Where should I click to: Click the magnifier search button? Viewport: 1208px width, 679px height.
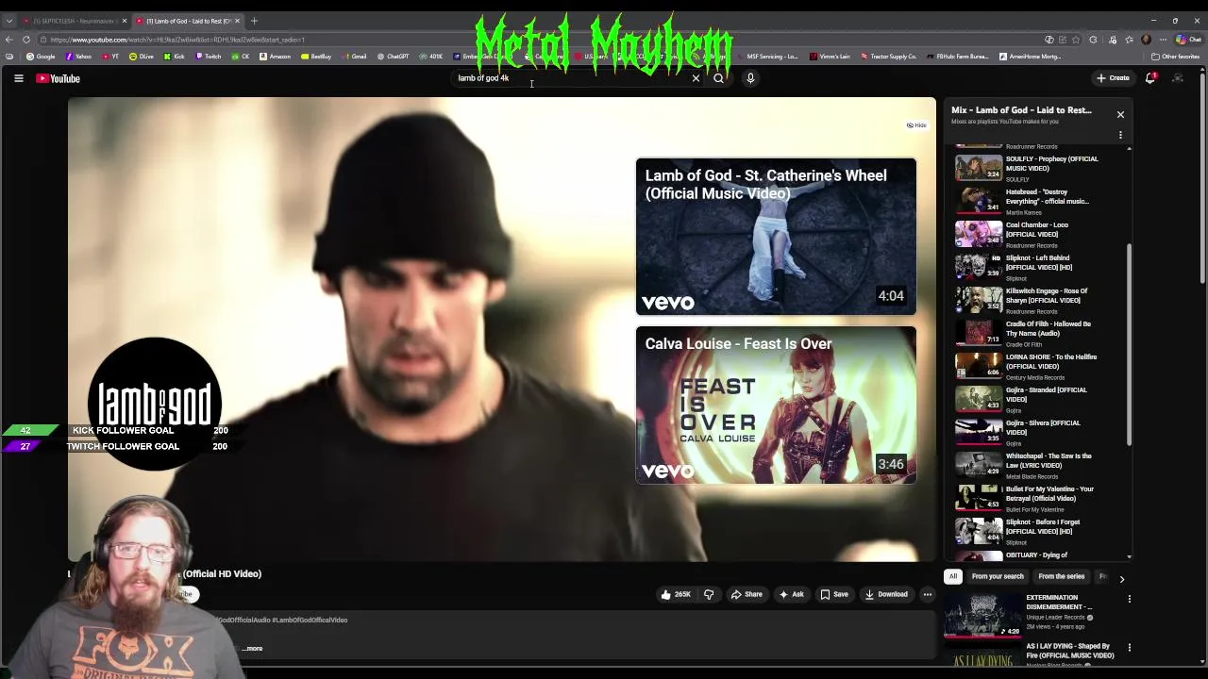click(718, 78)
